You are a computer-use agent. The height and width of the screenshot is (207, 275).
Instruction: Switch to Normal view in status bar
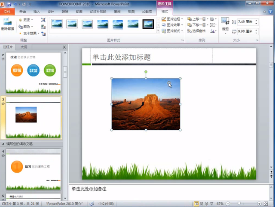(197, 204)
